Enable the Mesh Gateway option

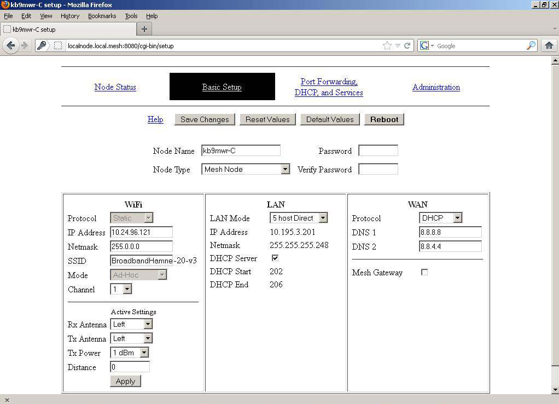point(424,272)
